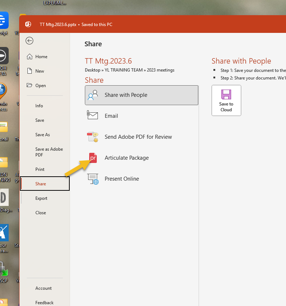Image resolution: width=286 pixels, height=306 pixels.
Task: Click the back arrow to exit Backstage
Action: tap(30, 41)
